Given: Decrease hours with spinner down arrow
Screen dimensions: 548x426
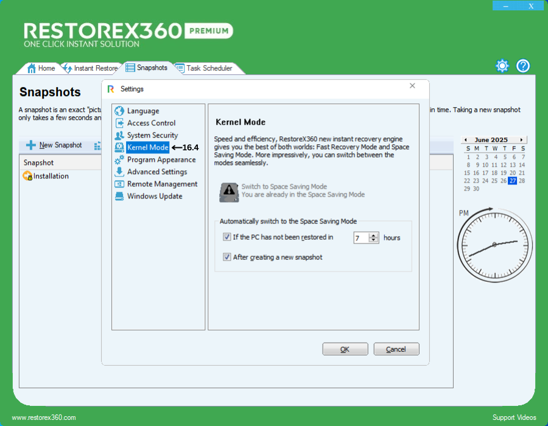Looking at the screenshot, I should (x=374, y=240).
